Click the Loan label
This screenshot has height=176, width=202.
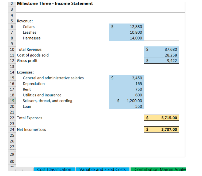click(x=27, y=107)
